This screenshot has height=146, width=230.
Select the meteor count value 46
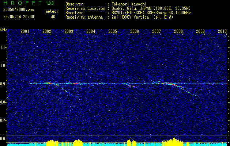[53, 17]
